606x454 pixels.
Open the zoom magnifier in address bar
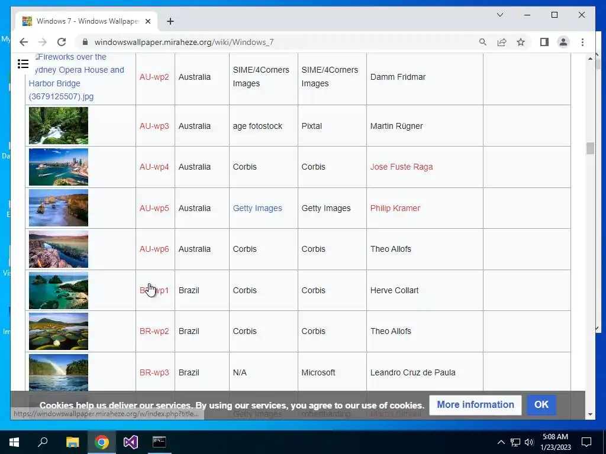pyautogui.click(x=483, y=42)
